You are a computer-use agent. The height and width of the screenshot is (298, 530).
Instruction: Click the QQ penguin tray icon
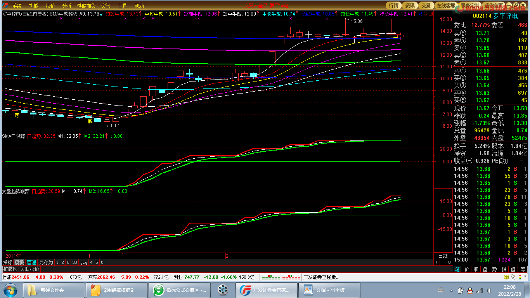(471, 290)
